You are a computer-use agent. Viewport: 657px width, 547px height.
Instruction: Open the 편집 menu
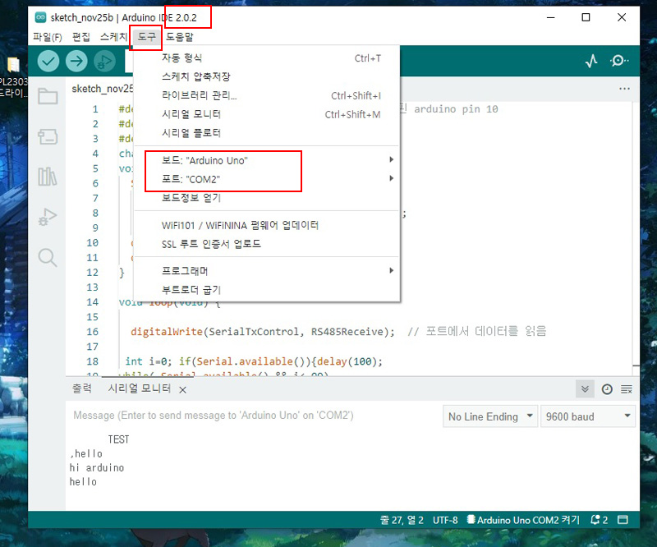[x=80, y=37]
